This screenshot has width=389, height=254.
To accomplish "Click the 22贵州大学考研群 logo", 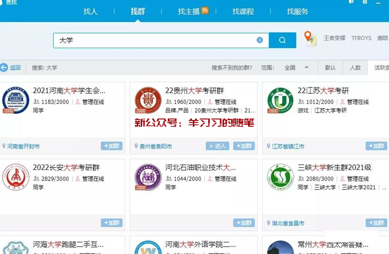I will pos(148,101).
